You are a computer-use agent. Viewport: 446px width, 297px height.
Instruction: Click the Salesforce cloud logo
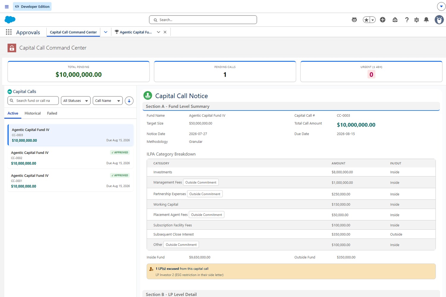(10, 20)
